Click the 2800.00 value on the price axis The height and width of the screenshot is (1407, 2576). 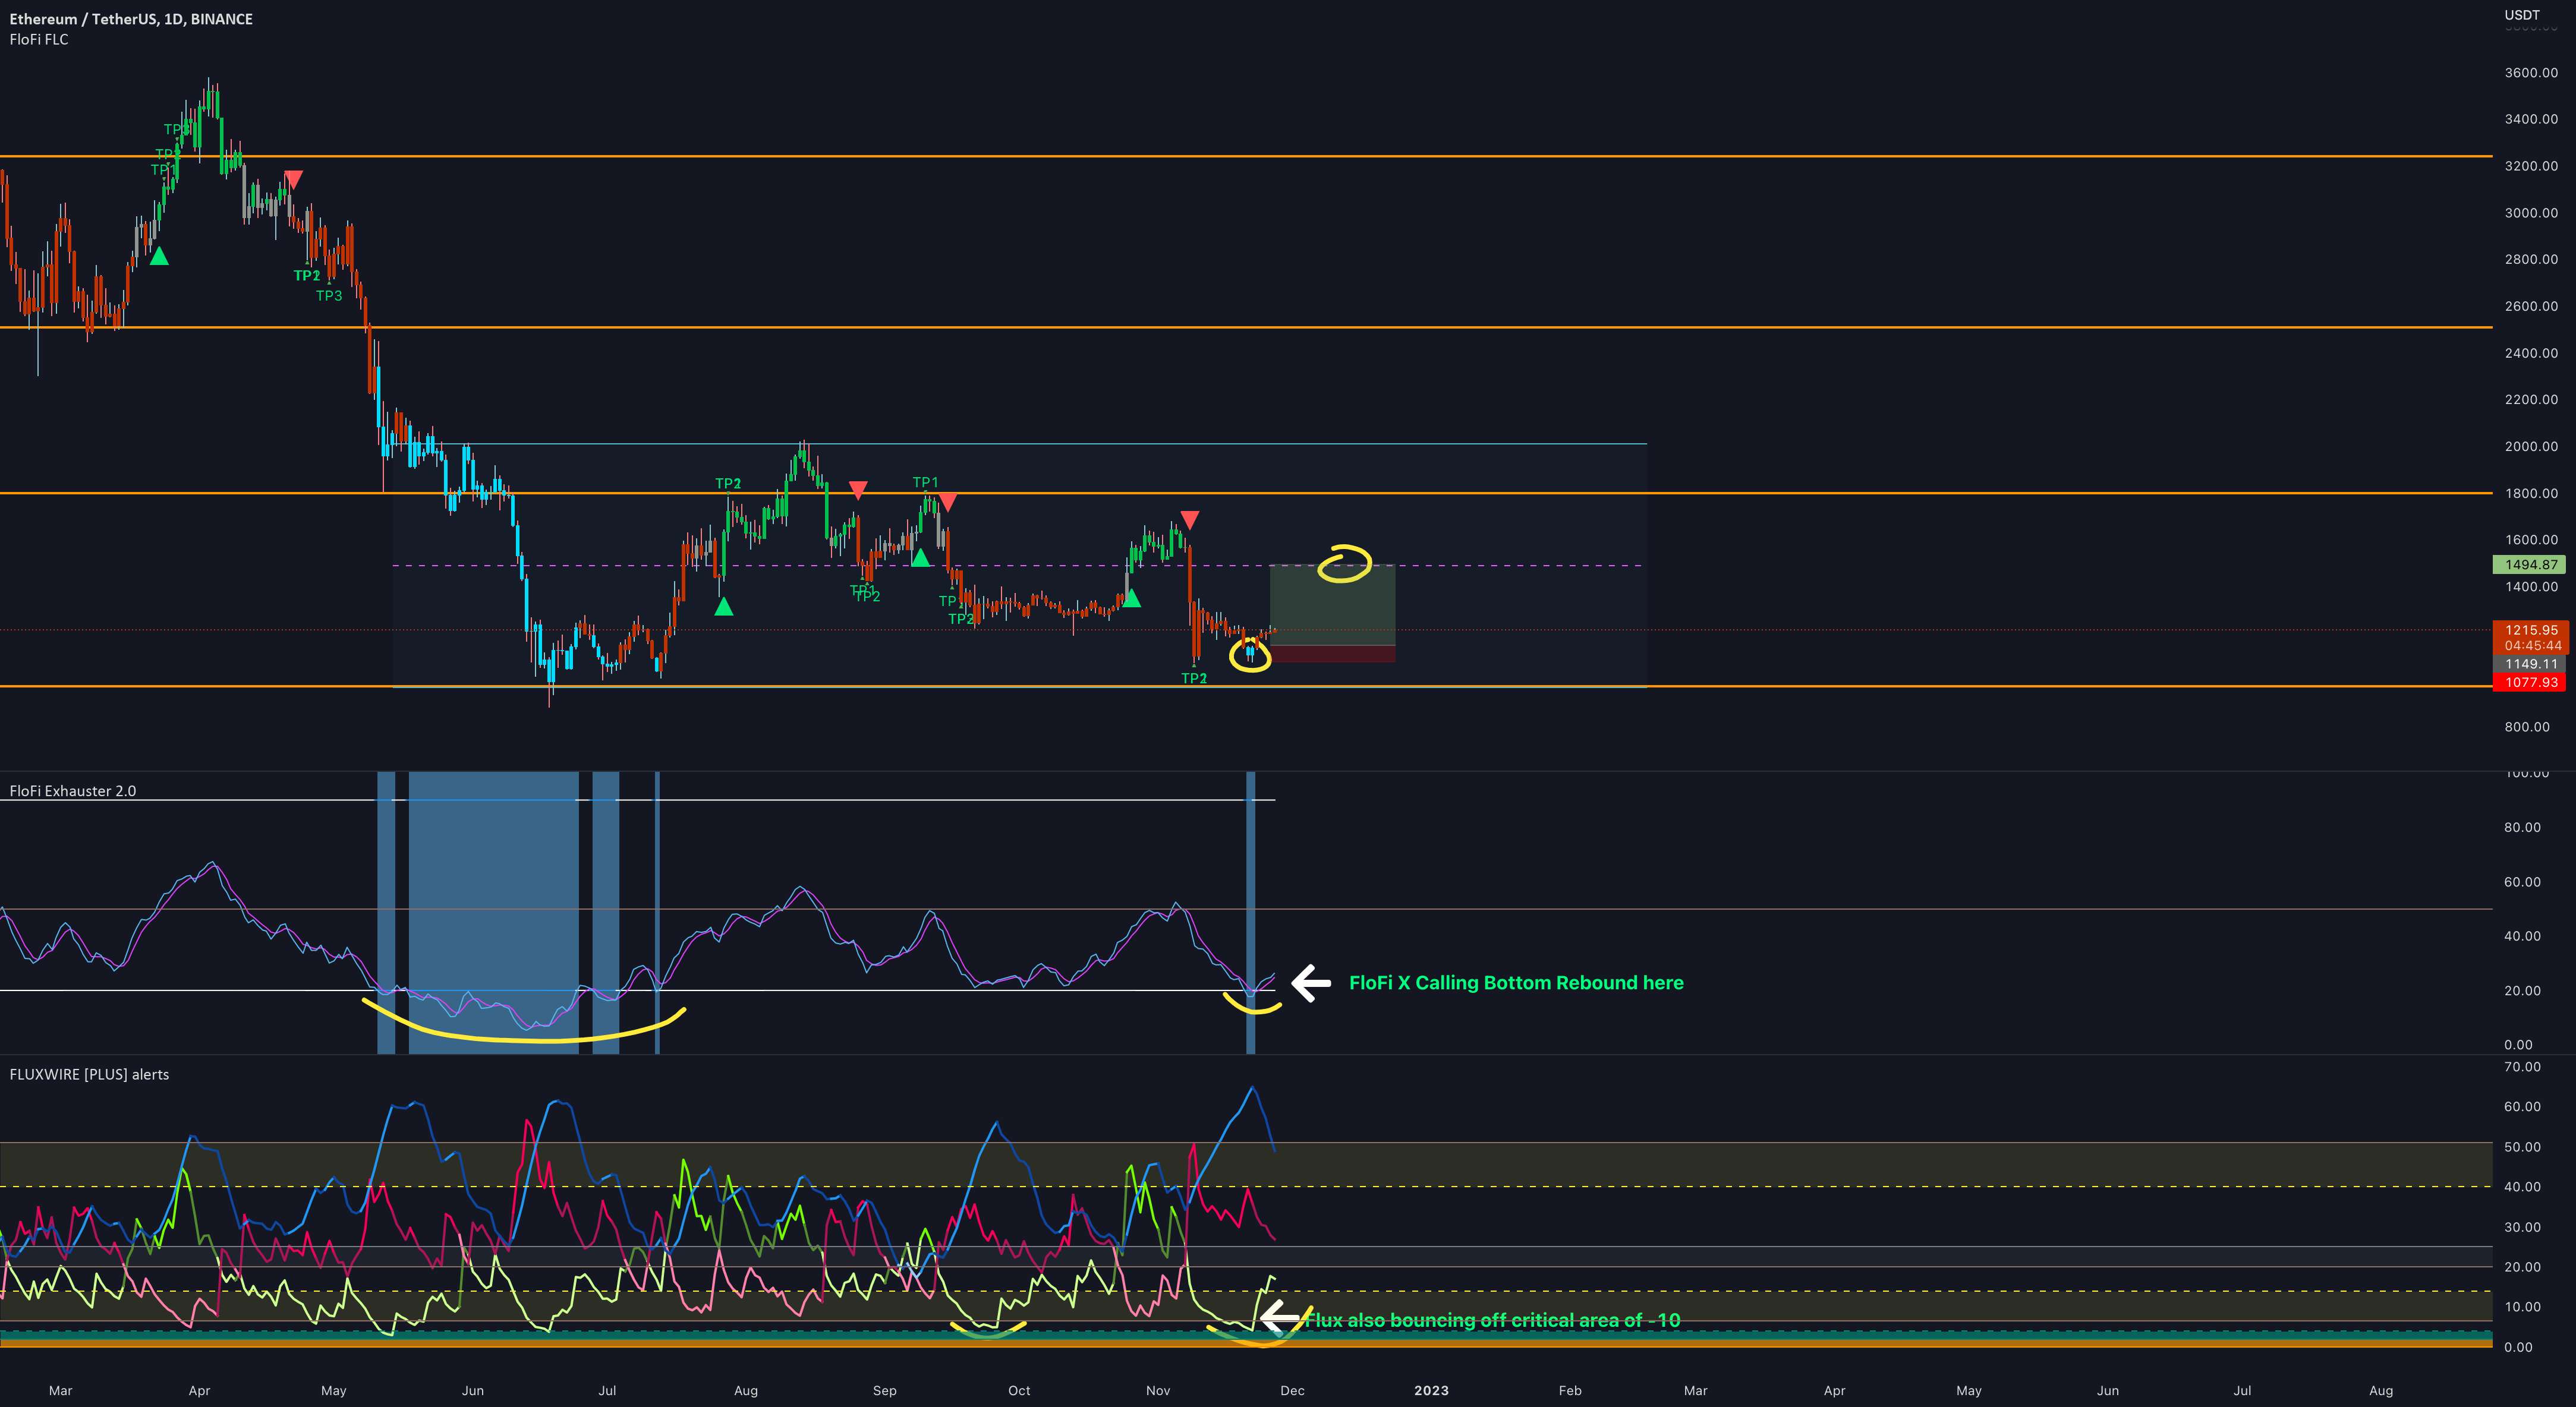2531,259
